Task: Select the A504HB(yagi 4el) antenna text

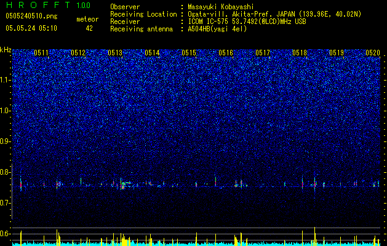Action: (217, 29)
